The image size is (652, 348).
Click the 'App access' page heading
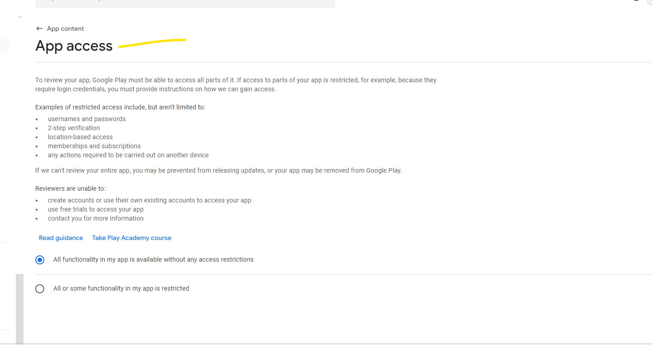click(x=74, y=46)
